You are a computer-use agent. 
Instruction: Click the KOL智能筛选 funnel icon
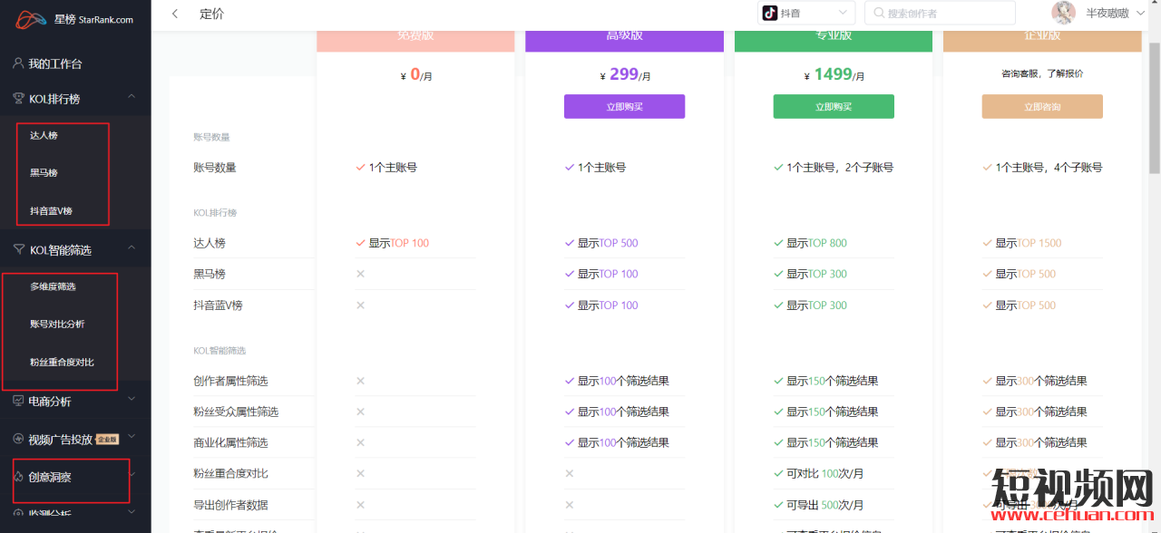coord(18,249)
